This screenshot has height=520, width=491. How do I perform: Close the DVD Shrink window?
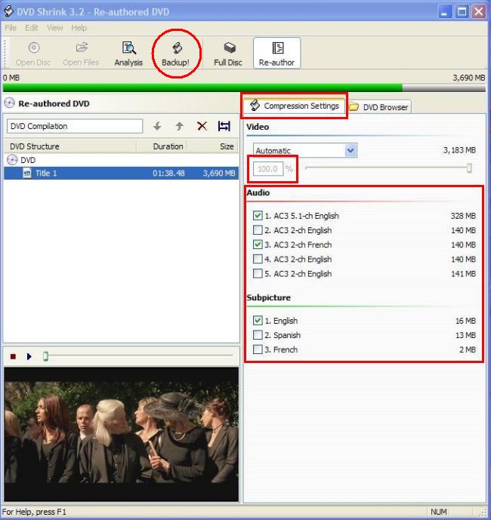click(479, 12)
